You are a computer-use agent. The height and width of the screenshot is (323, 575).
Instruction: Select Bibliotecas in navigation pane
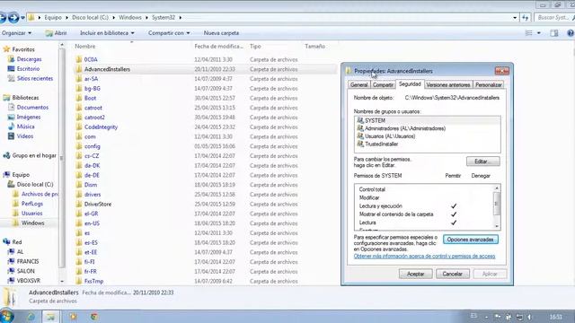click(x=25, y=98)
